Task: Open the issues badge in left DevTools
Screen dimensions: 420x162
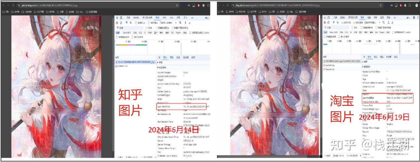Action: (207, 18)
